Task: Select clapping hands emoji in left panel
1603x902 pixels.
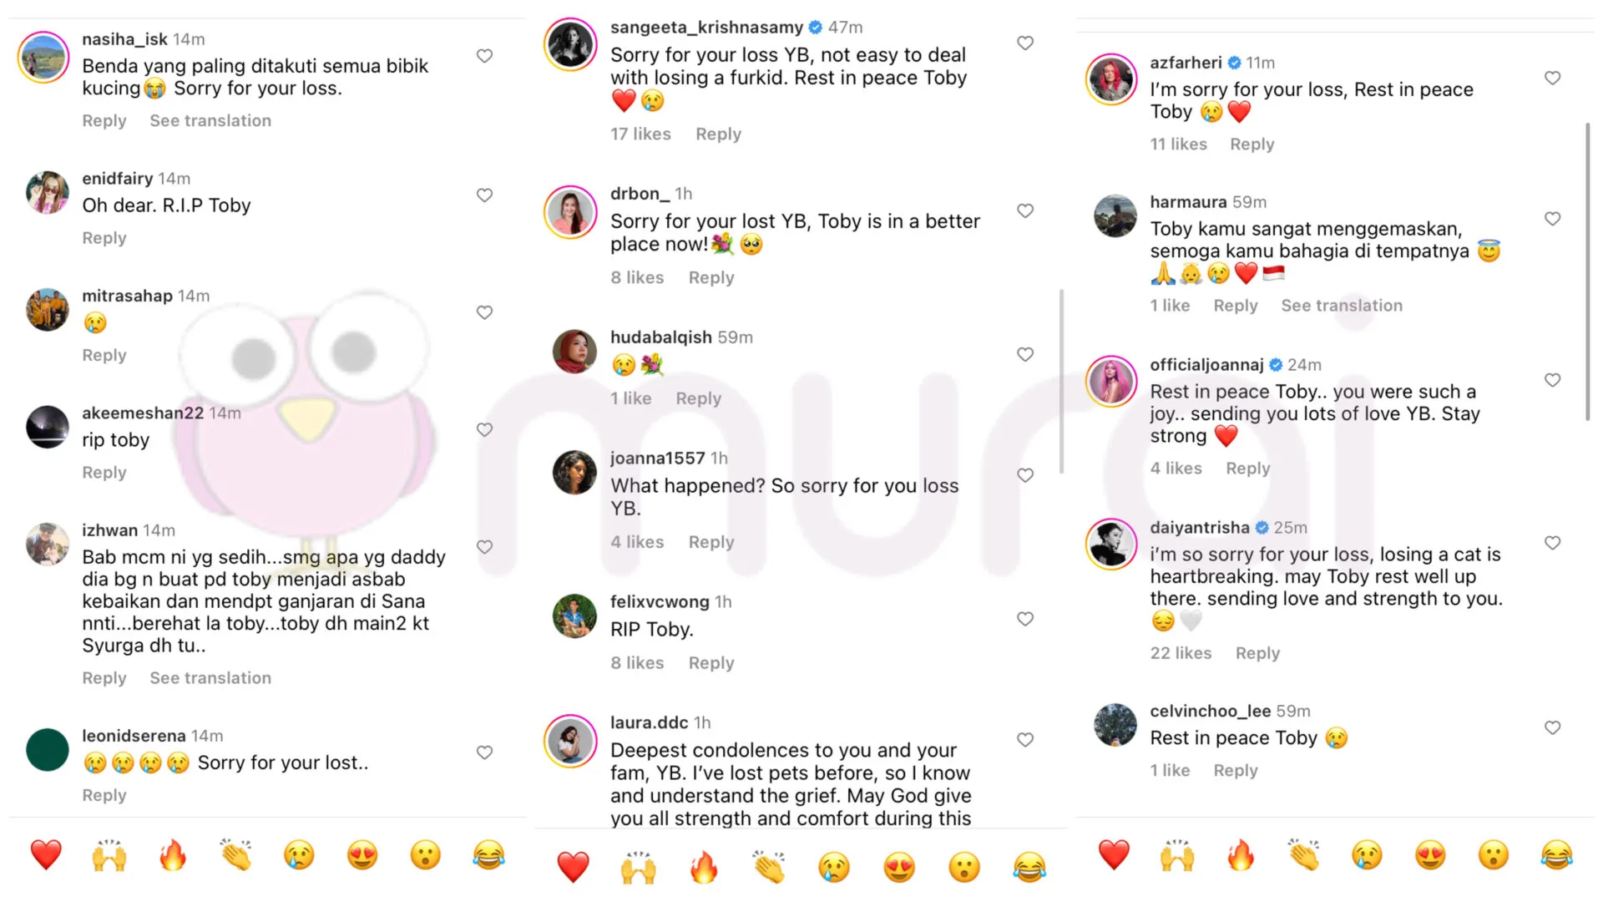Action: [236, 855]
